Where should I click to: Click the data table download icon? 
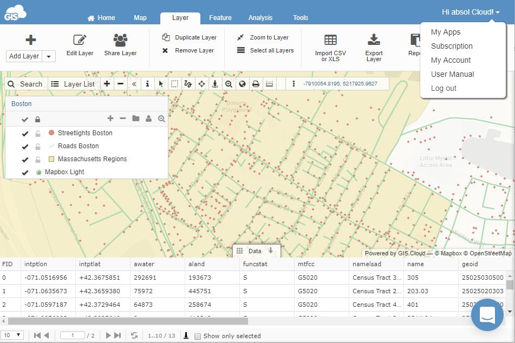pyautogui.click(x=186, y=335)
